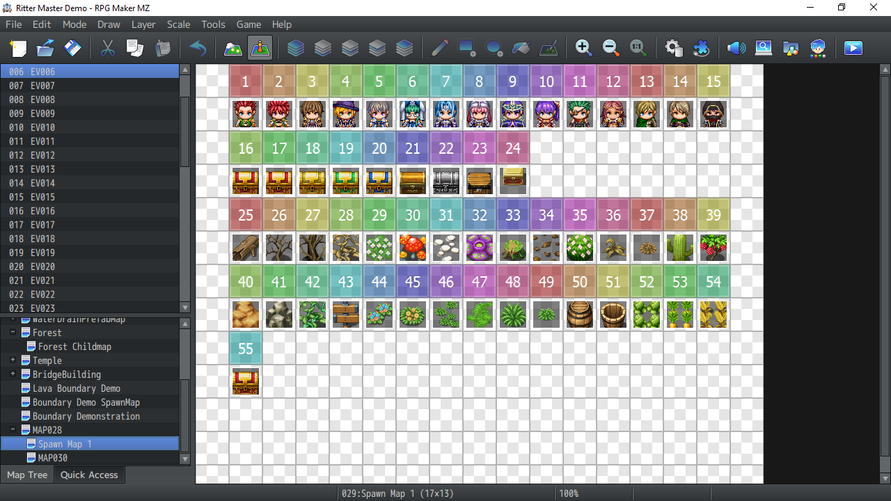Open a project with the folder icon
The height and width of the screenshot is (501, 891).
45,48
